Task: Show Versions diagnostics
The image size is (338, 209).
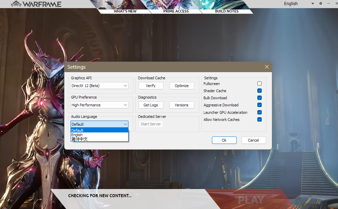Action: (x=181, y=105)
